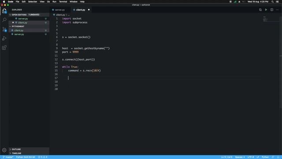Place cursor on 'import subprocess' line
Viewport: 282px width, 159px height.
(x=74, y=23)
